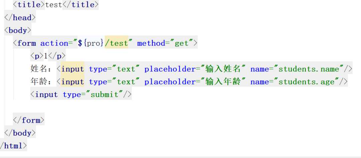Click the students.age attribute value
This screenshot has height=158, width=361.
pyautogui.click(x=307, y=82)
